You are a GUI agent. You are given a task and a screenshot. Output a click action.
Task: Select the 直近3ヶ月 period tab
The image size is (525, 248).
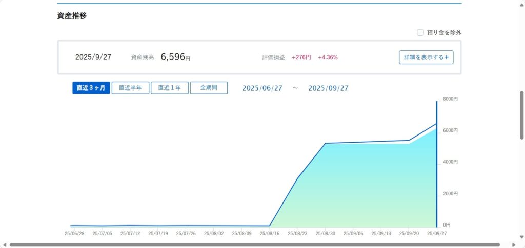(91, 88)
